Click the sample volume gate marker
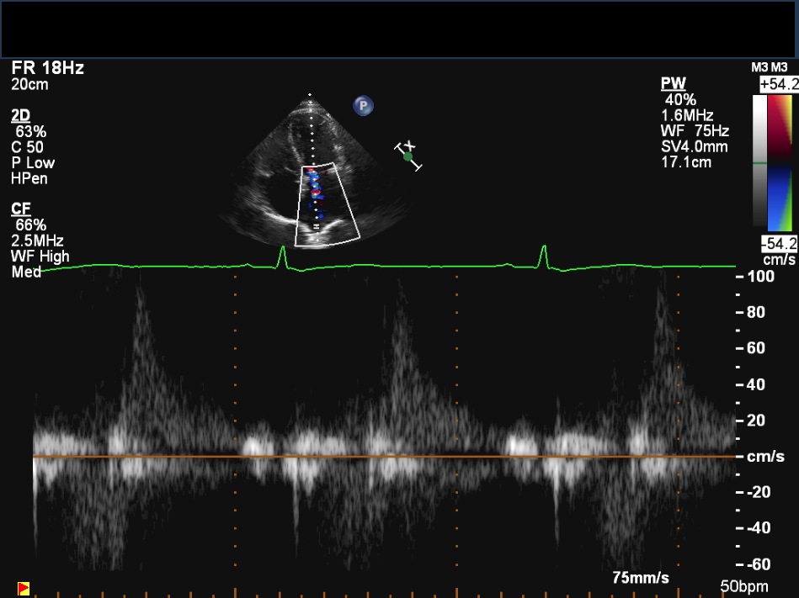Image resolution: width=799 pixels, height=598 pixels. 316,226
